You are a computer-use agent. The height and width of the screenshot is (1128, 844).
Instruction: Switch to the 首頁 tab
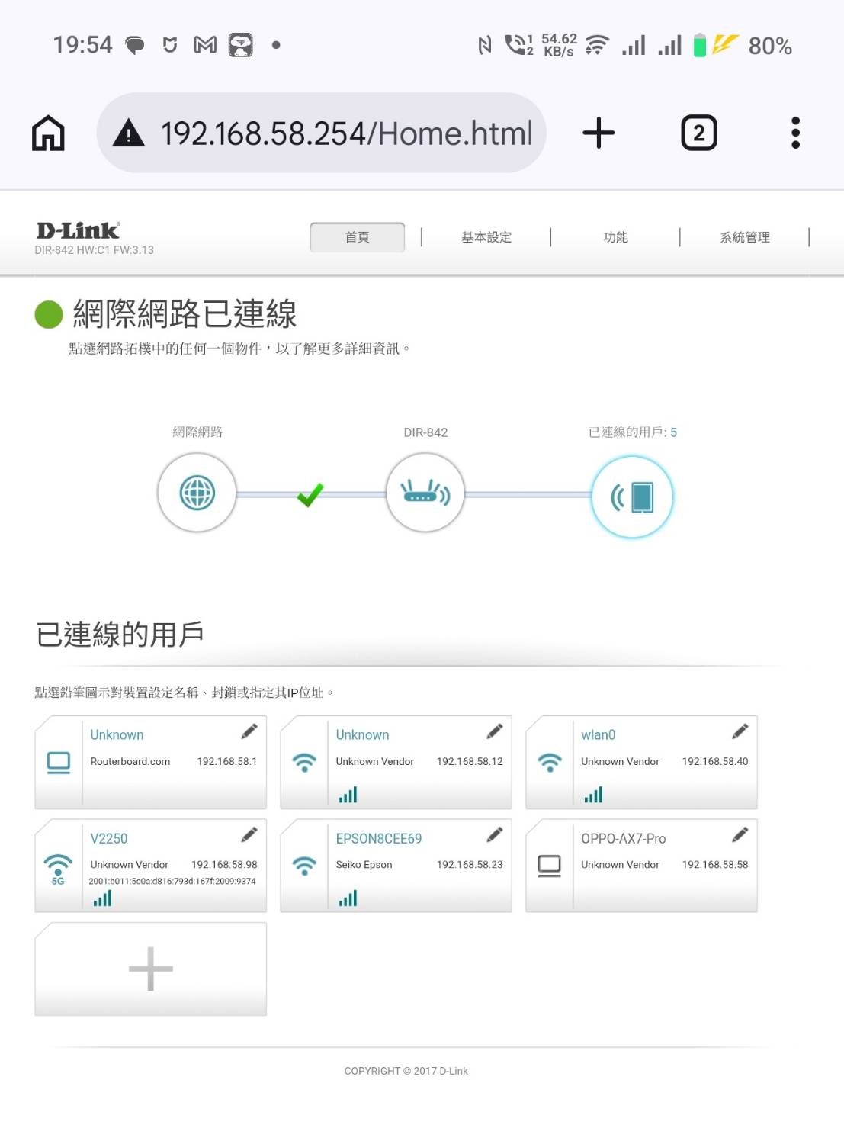[x=357, y=237]
